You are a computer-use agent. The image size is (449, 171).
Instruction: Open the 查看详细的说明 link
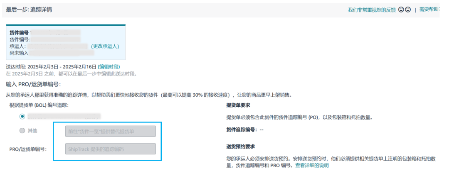click(x=312, y=165)
